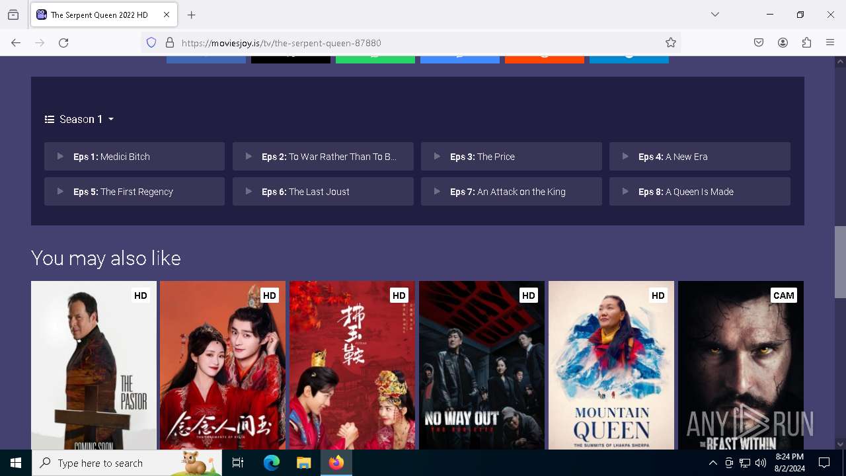This screenshot has height=476, width=846.
Task: Open File Explorer from taskbar
Action: (x=303, y=463)
